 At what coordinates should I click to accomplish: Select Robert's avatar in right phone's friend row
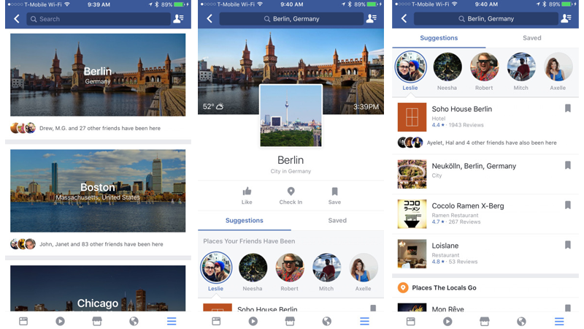point(484,67)
